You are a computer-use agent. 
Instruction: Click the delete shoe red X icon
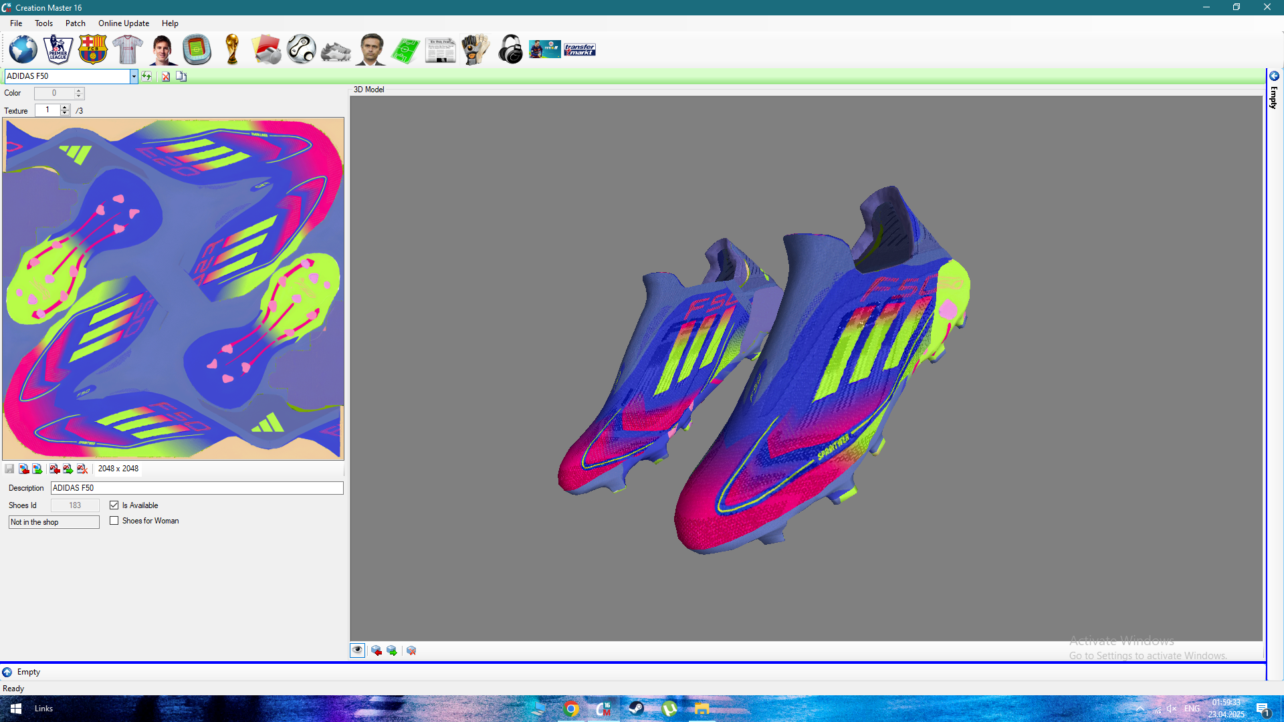[165, 76]
